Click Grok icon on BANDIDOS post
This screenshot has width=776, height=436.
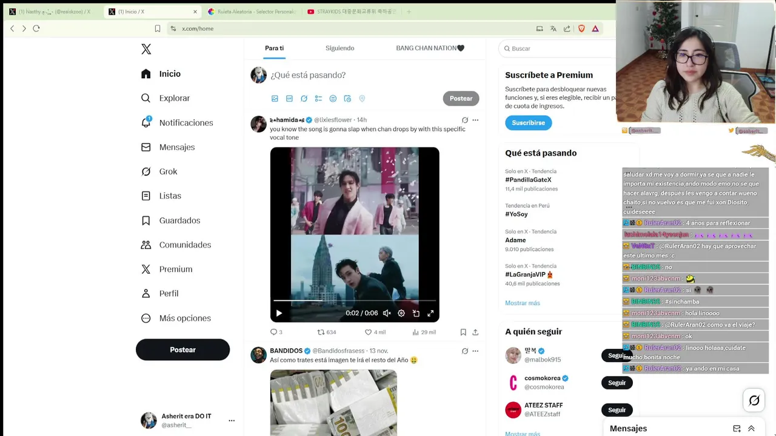[465, 351]
